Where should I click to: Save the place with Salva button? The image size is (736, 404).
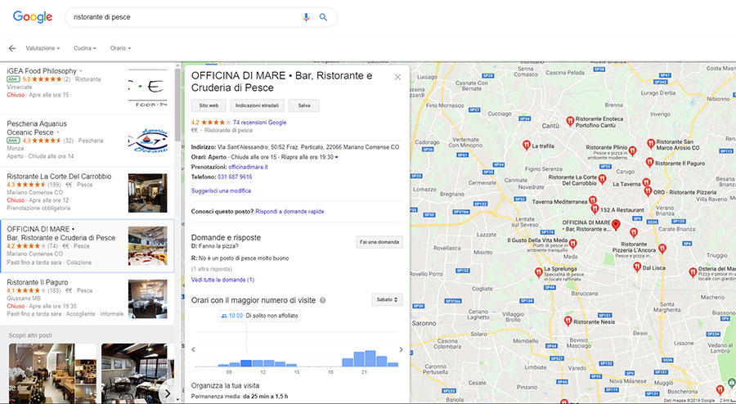pos(304,105)
